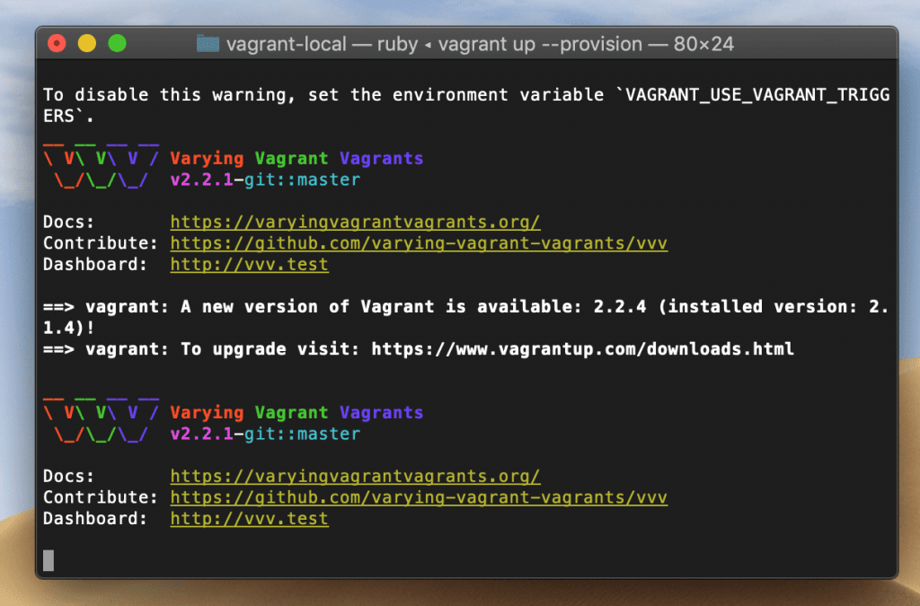The height and width of the screenshot is (606, 920).
Task: Open the varyingvagrantvagrants.org Docs link
Action: 355,222
